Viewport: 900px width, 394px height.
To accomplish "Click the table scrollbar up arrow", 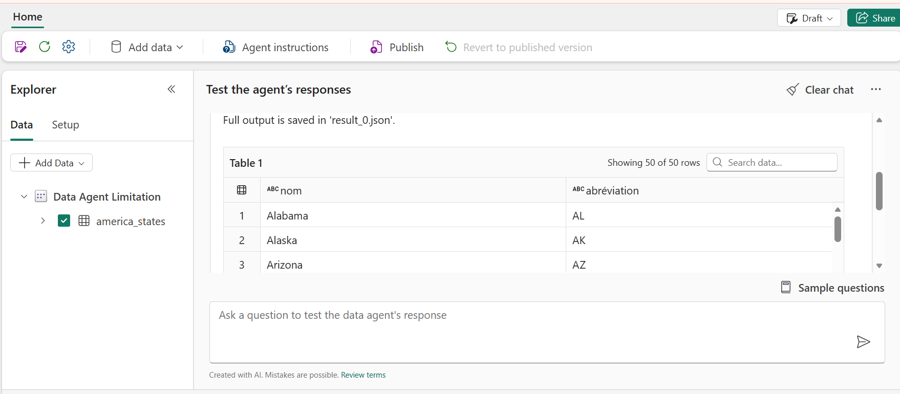I will click(838, 209).
